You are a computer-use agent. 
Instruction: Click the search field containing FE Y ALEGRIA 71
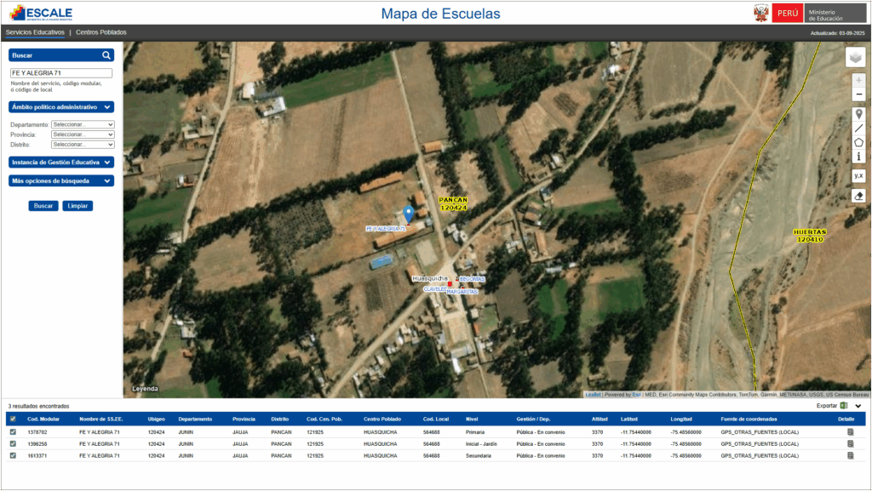click(60, 73)
